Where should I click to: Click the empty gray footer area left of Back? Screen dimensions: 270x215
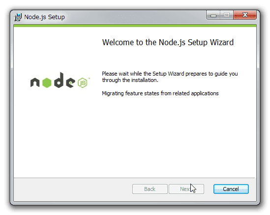click(72, 189)
